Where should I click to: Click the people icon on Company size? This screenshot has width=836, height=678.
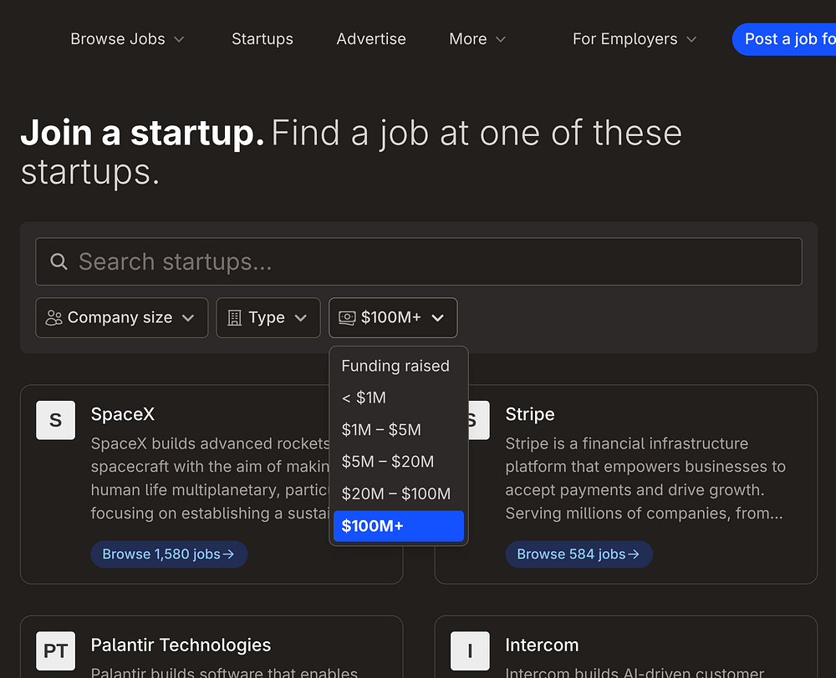click(54, 318)
